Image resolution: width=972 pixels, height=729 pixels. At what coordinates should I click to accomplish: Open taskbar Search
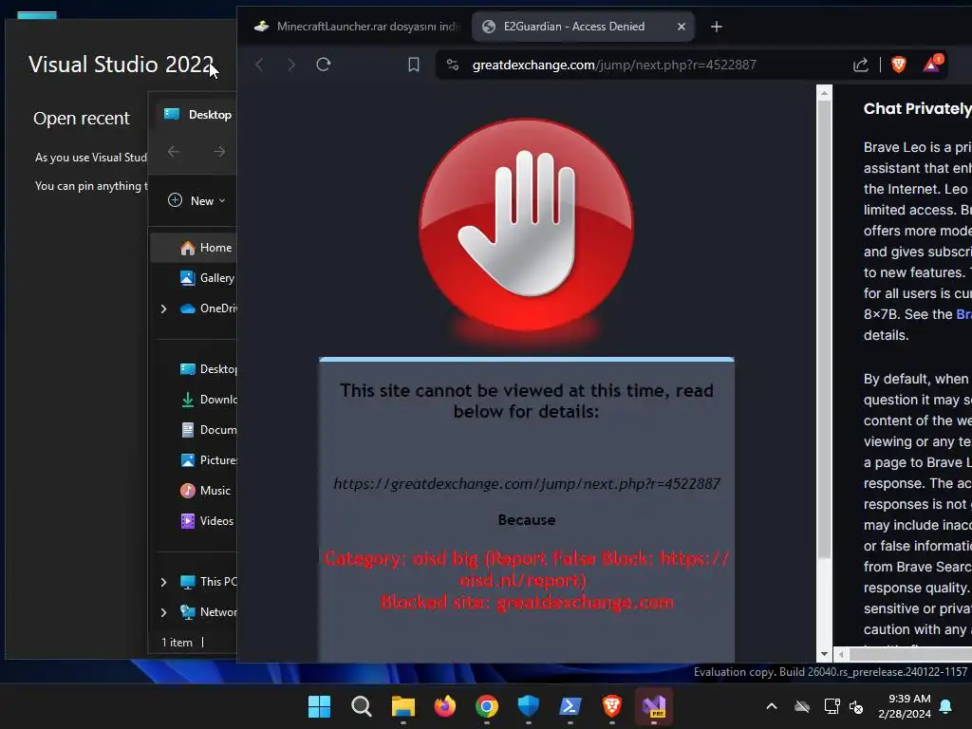[x=362, y=706]
